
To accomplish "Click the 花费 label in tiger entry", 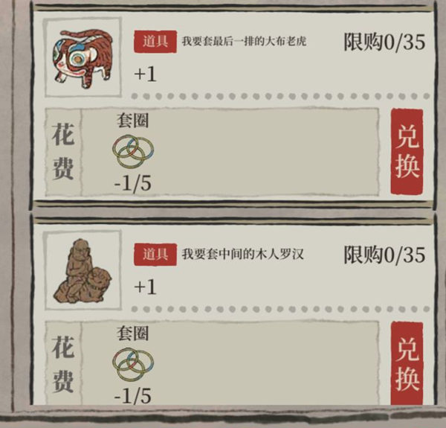I will click(63, 152).
